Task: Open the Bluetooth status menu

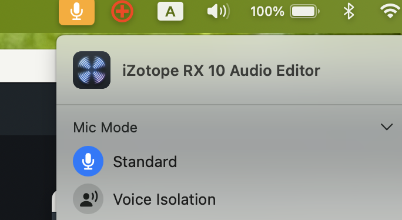Action: pos(349,12)
